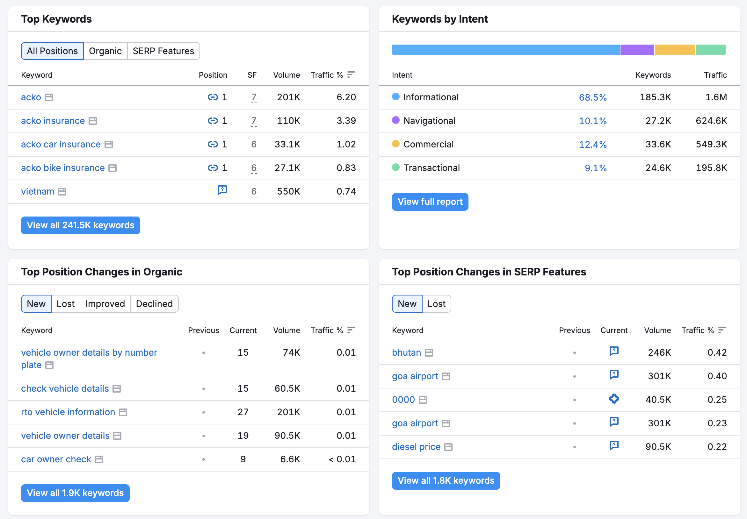Image resolution: width=747 pixels, height=519 pixels.
Task: Switch to the SERP Features tab
Action: 163,51
